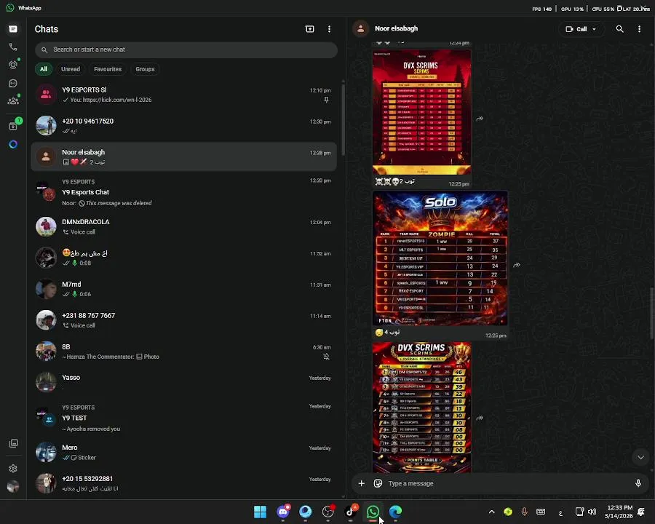Open the Y9 Esports Chat group
This screenshot has height=524, width=655.
tap(184, 192)
